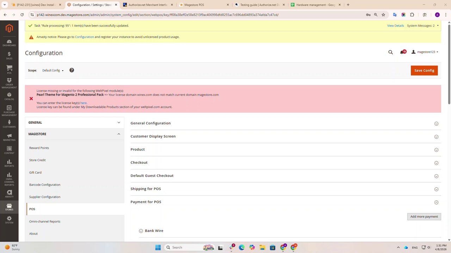Open the Marketing admin menu
The height and width of the screenshot is (253, 451).
click(9, 137)
